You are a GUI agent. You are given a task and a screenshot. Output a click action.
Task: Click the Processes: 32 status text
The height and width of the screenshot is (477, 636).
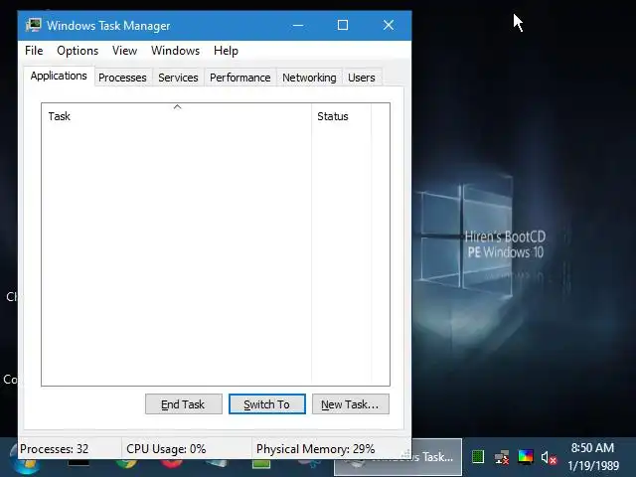54,448
